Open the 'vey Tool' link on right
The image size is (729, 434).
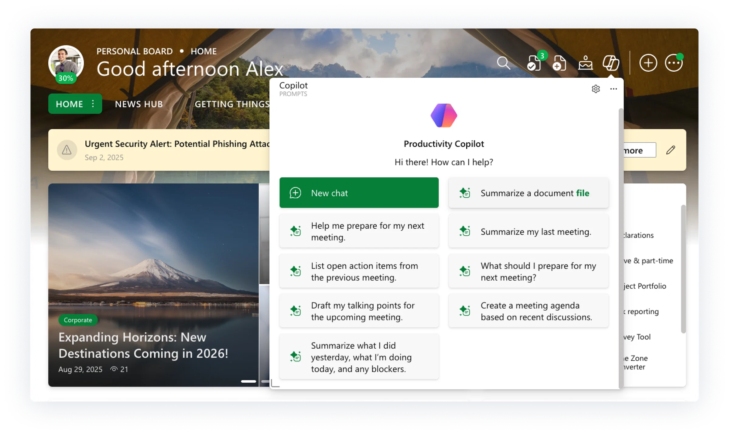click(637, 337)
